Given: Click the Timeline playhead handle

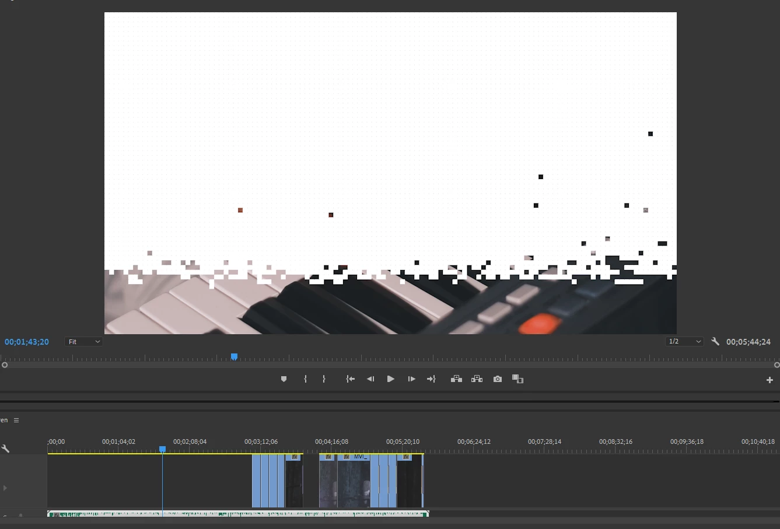Looking at the screenshot, I should 163,449.
